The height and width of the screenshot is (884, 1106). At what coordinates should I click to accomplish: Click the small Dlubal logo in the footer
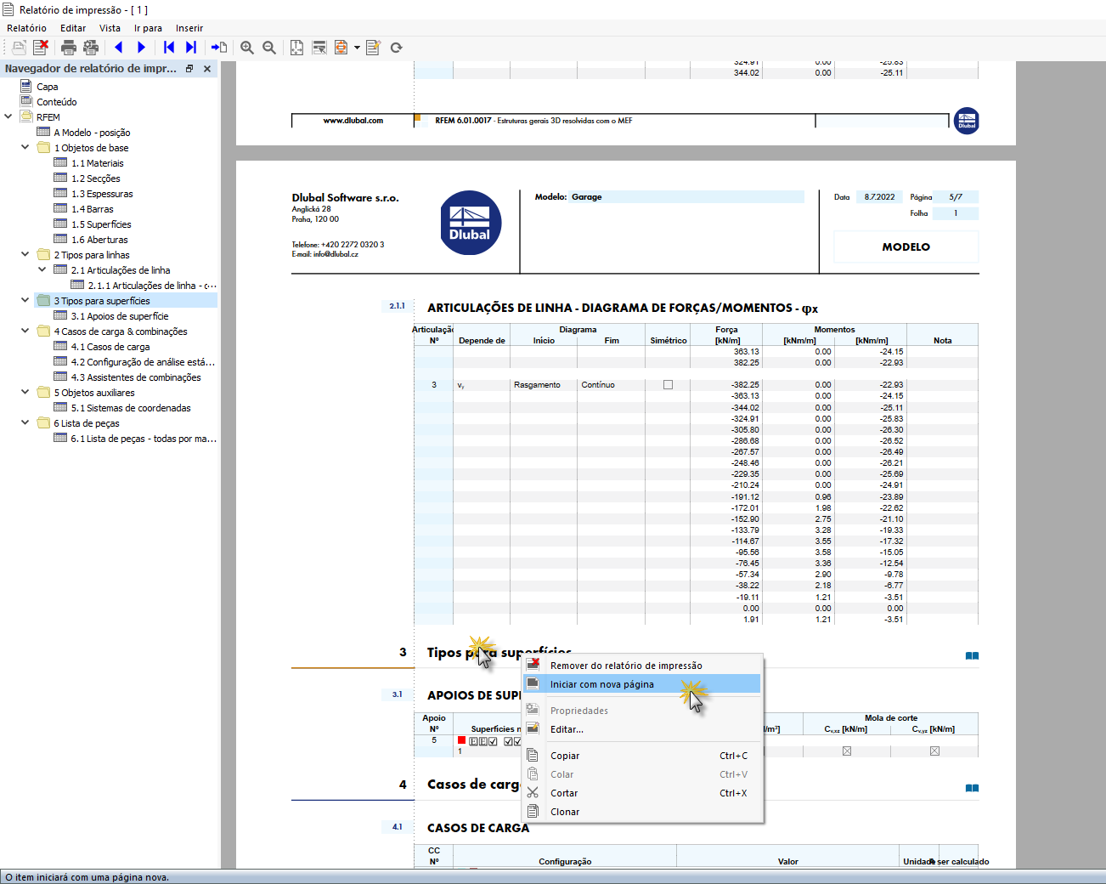tap(967, 121)
